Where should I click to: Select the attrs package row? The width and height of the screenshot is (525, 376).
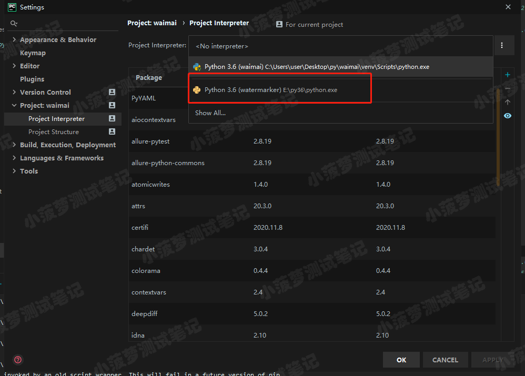(x=312, y=206)
